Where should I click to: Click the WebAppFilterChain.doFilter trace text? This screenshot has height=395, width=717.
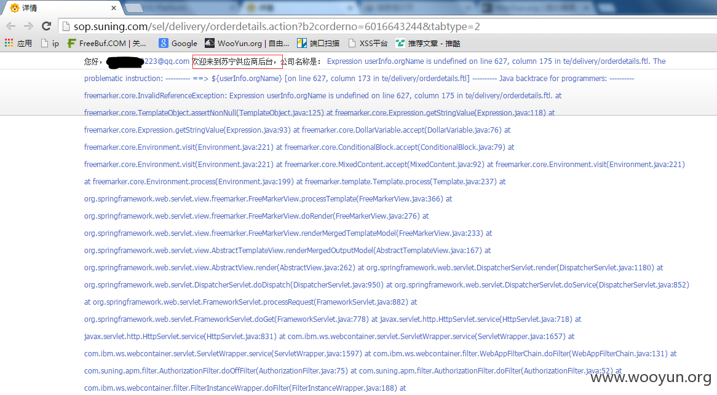[x=520, y=354]
